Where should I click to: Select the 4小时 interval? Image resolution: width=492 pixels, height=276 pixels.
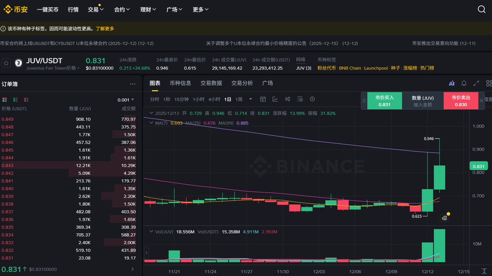214,99
